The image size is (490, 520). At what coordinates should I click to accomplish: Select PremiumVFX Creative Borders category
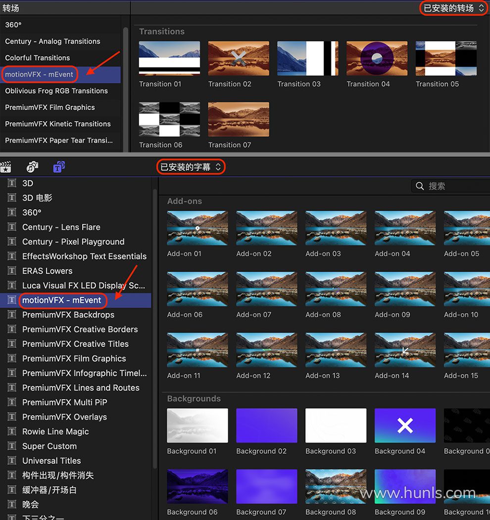click(76, 329)
